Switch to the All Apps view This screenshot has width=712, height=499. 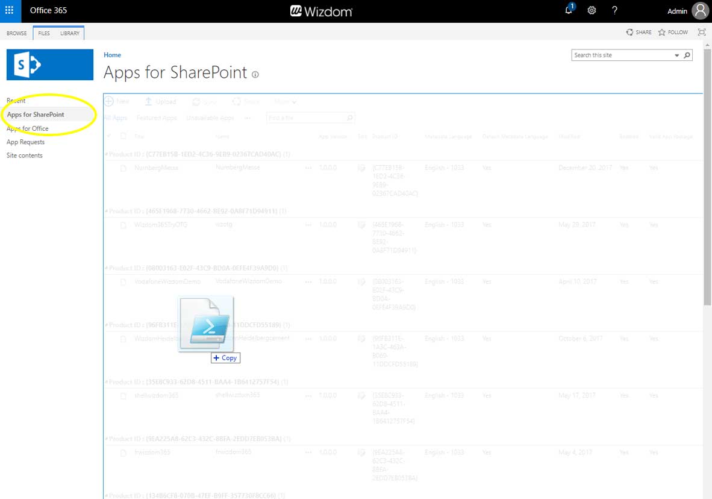(116, 118)
